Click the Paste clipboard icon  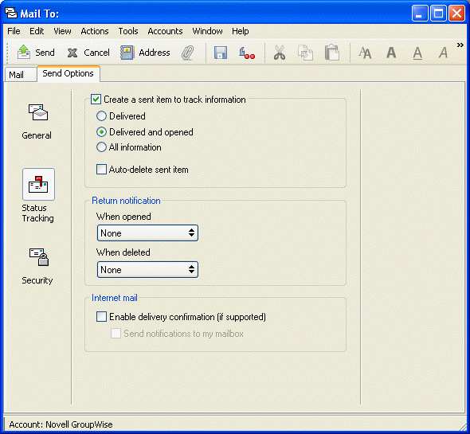click(332, 53)
